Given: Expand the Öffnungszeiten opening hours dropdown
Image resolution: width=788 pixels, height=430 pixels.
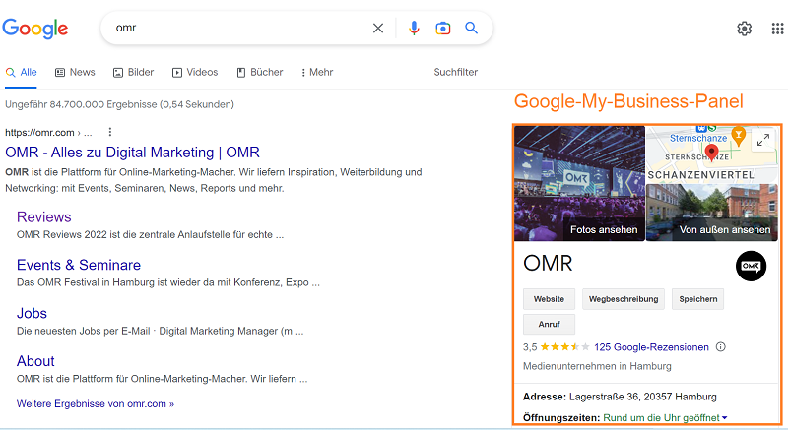Looking at the screenshot, I should (724, 418).
